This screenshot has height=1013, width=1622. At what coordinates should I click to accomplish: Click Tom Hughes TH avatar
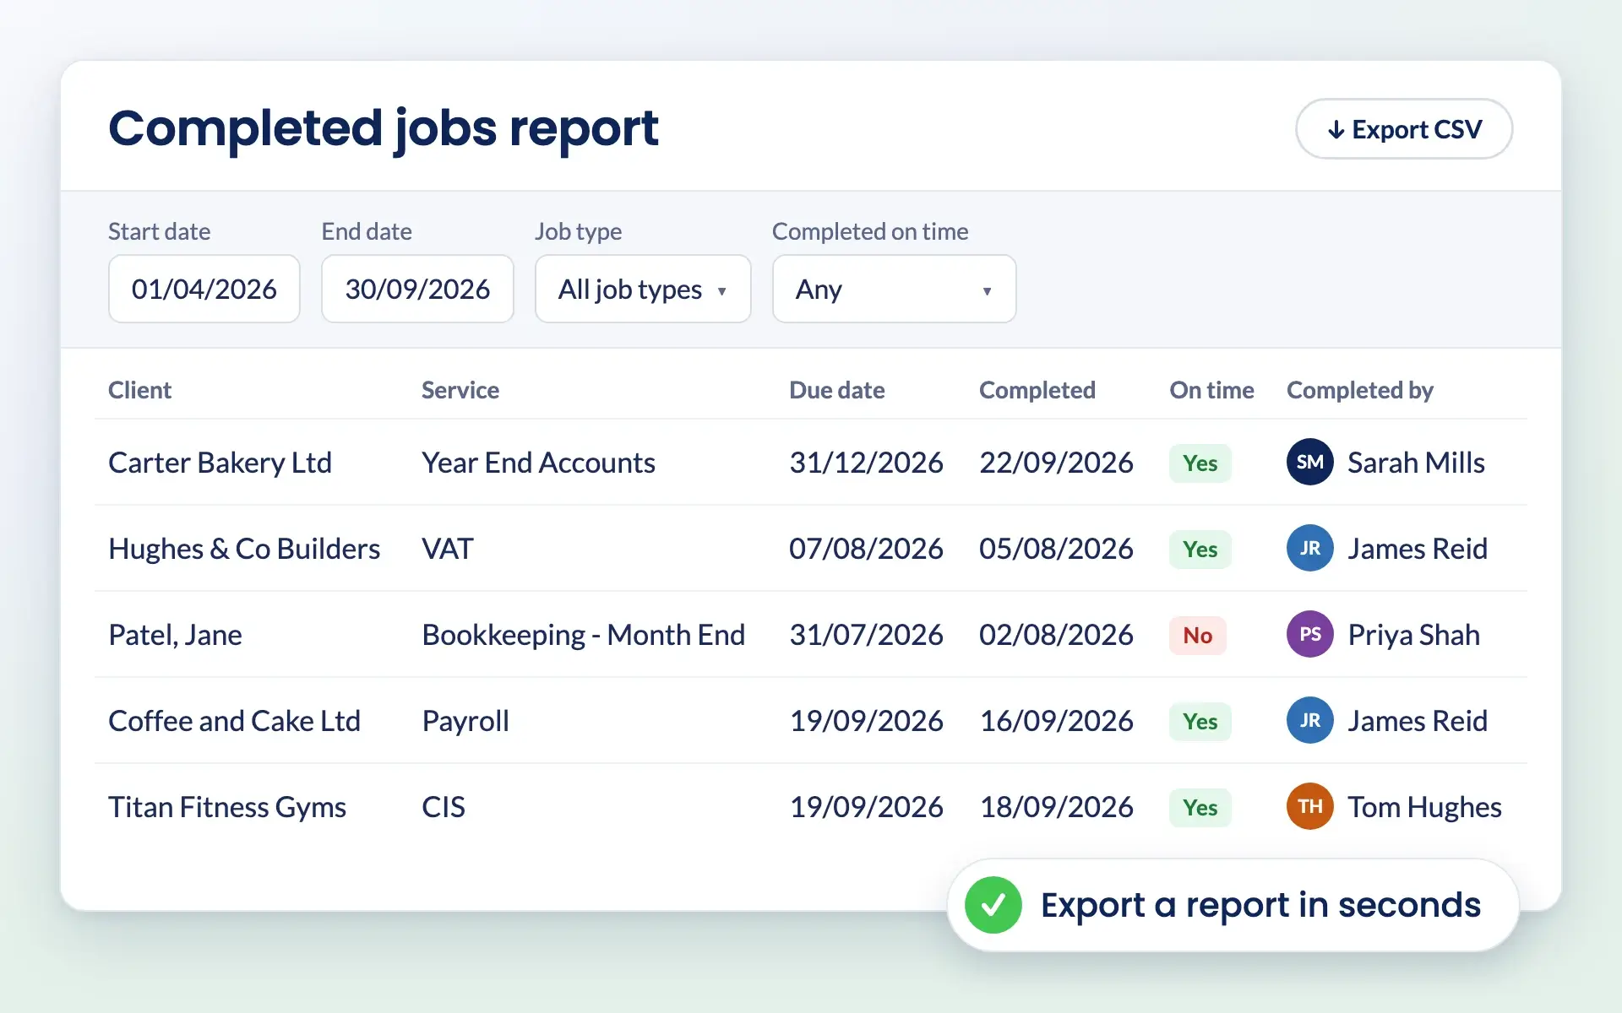(1310, 806)
